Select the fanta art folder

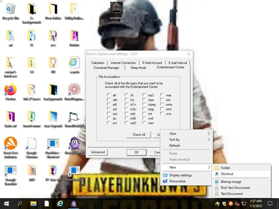[11, 119]
